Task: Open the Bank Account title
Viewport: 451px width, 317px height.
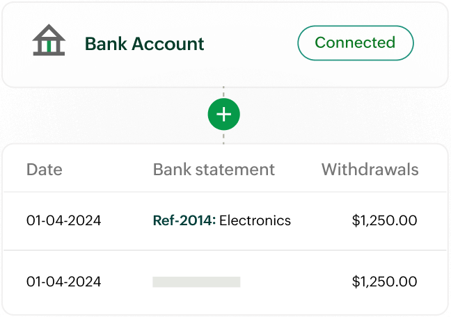Action: click(x=144, y=44)
